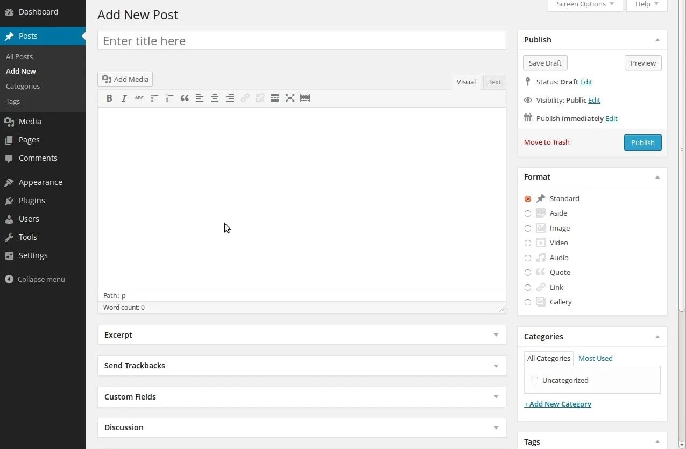686x449 pixels.
Task: Open the Tags submenu under Posts
Action: click(13, 101)
